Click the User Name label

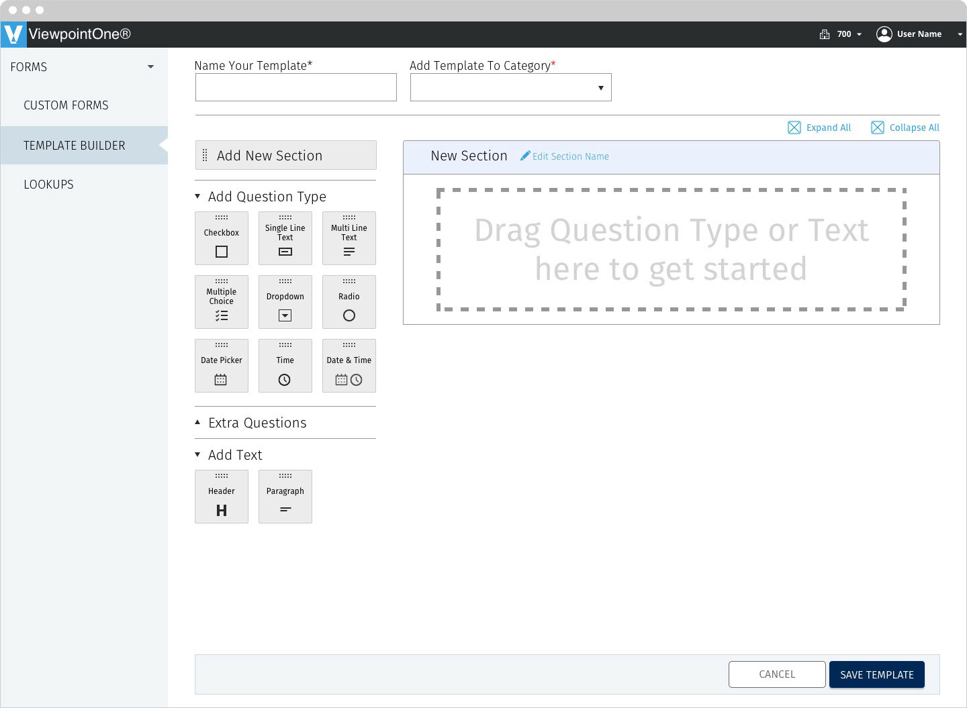pyautogui.click(x=919, y=34)
